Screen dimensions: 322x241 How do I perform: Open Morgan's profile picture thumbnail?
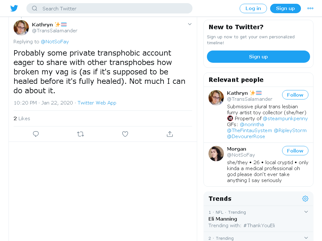tap(216, 153)
